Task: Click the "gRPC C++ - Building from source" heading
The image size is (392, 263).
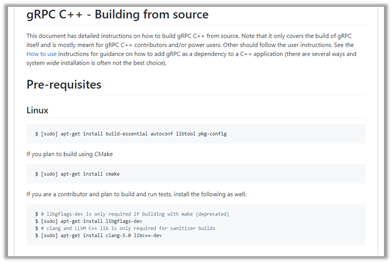Action: (x=118, y=14)
